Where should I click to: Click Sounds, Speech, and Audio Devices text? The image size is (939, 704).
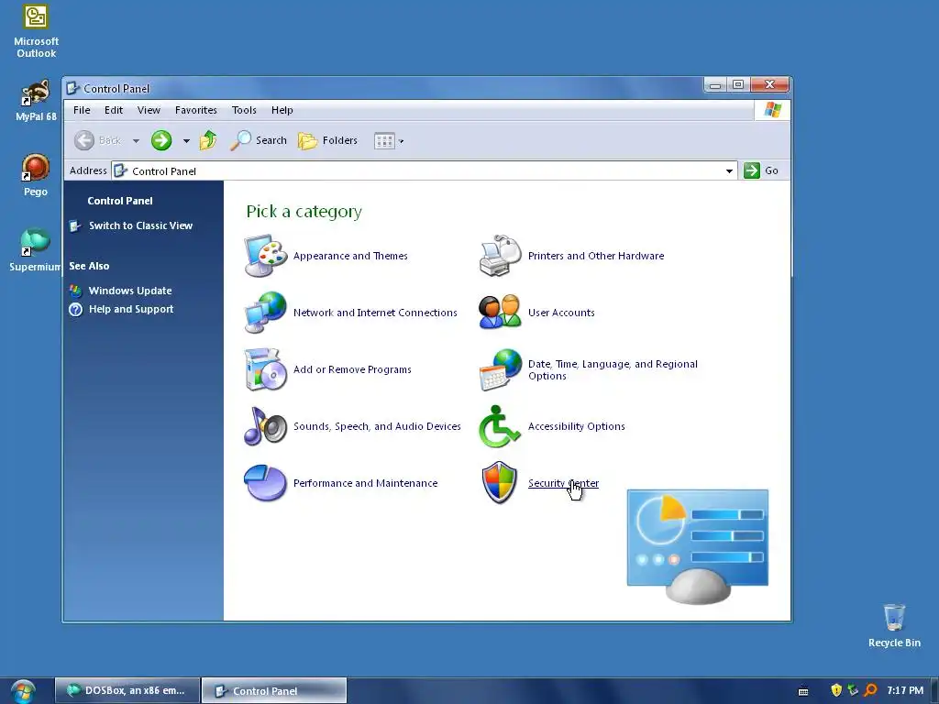(x=377, y=426)
